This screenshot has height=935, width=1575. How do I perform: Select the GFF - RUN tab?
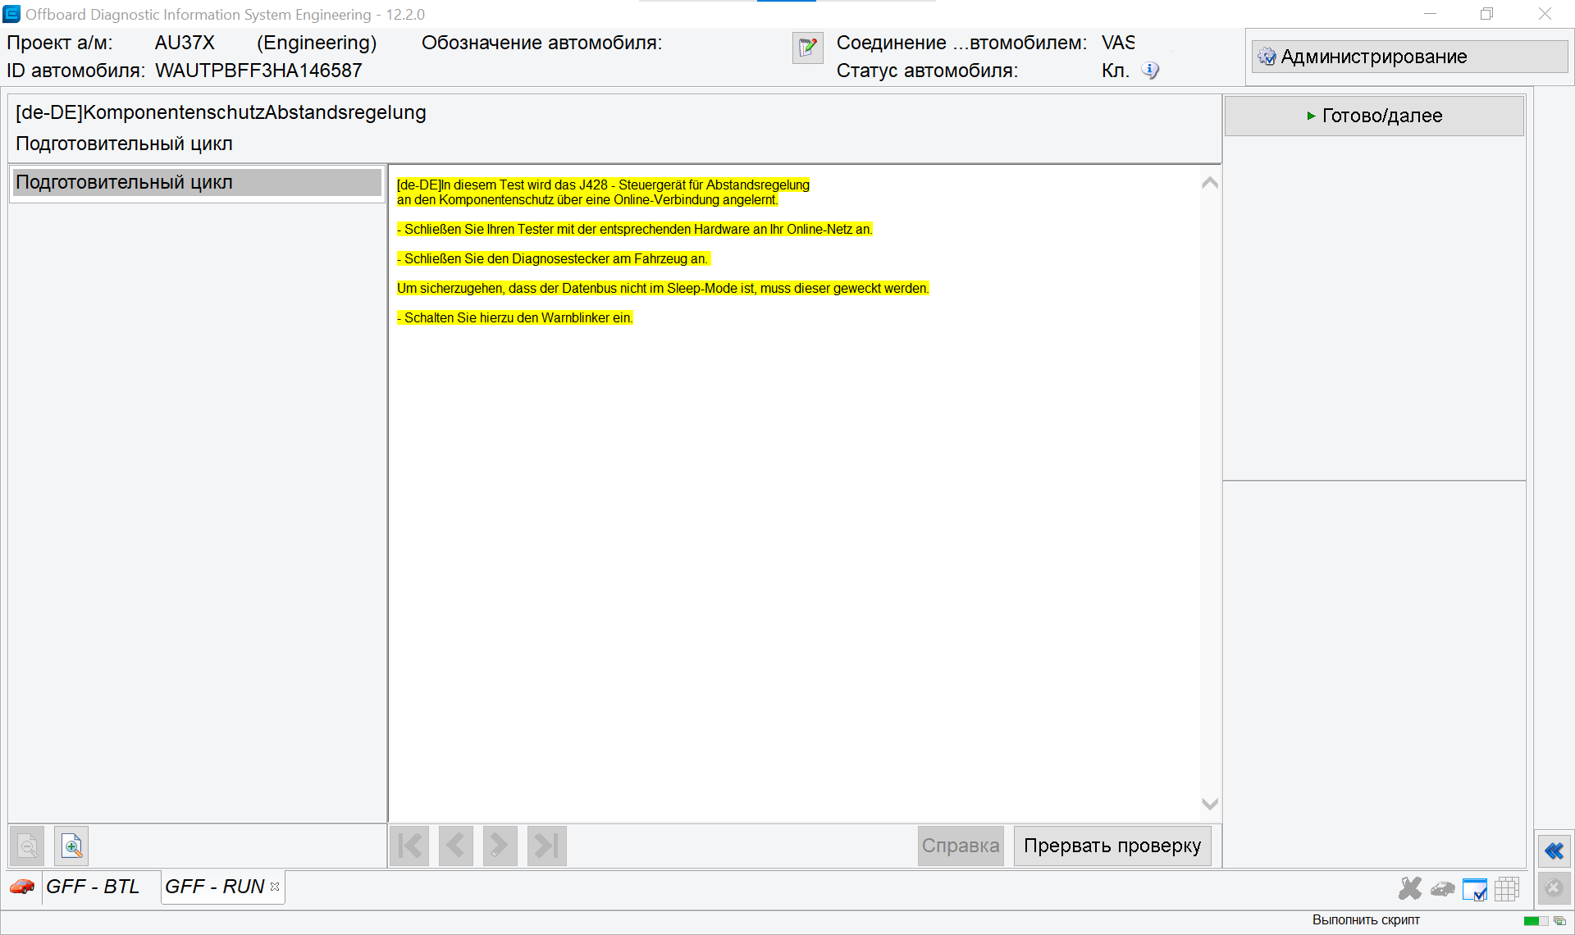(215, 887)
